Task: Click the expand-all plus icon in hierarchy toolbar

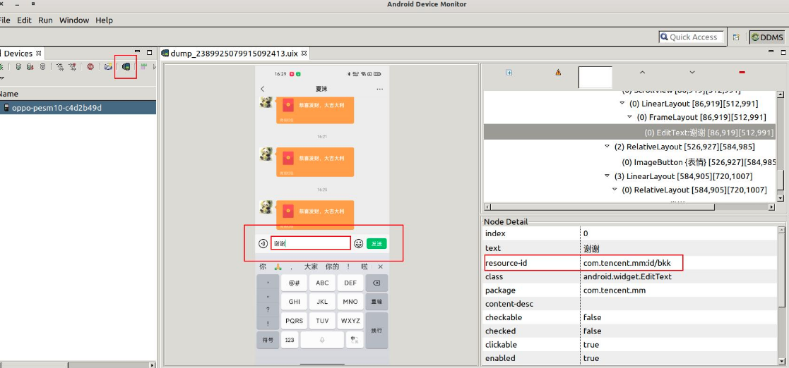Action: point(509,72)
